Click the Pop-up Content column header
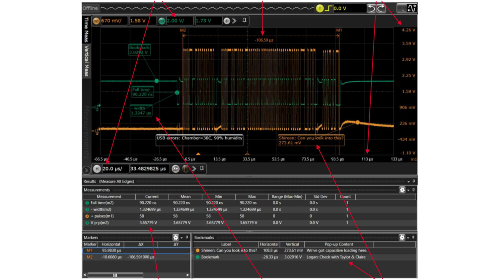This screenshot has height=280, width=499. coord(339,245)
